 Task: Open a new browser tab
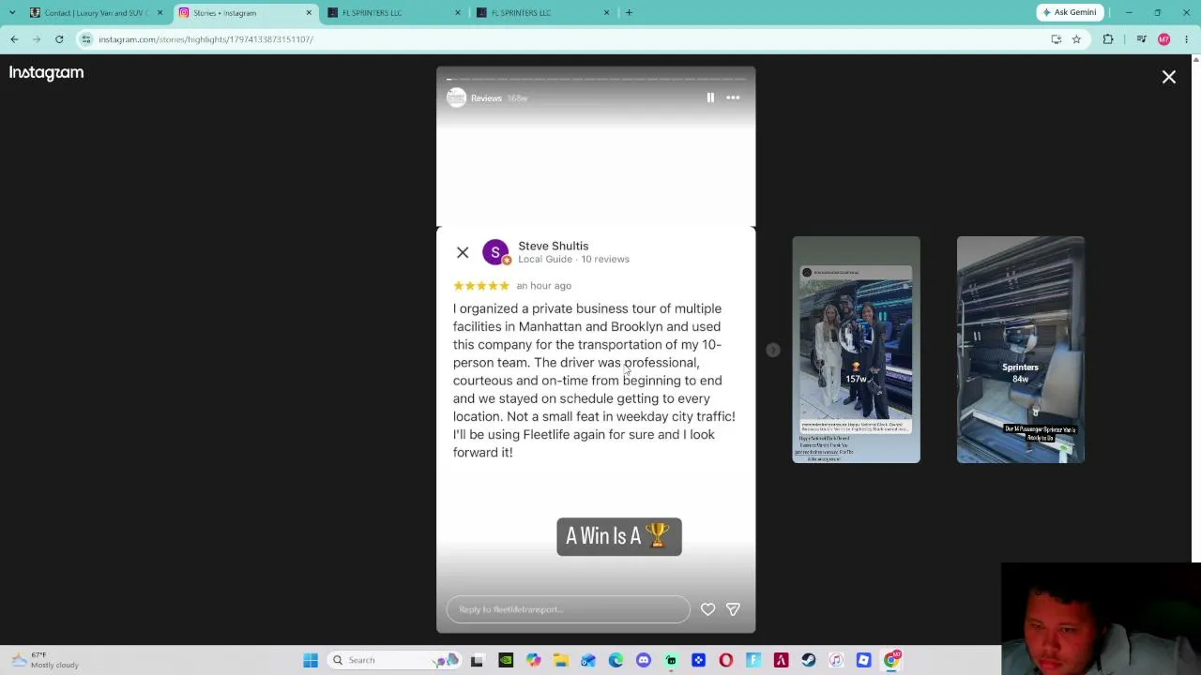[629, 13]
